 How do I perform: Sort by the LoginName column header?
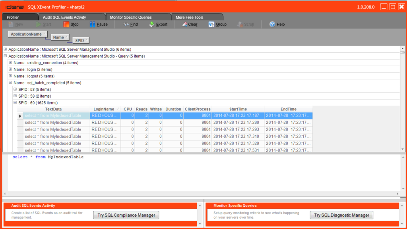point(105,109)
